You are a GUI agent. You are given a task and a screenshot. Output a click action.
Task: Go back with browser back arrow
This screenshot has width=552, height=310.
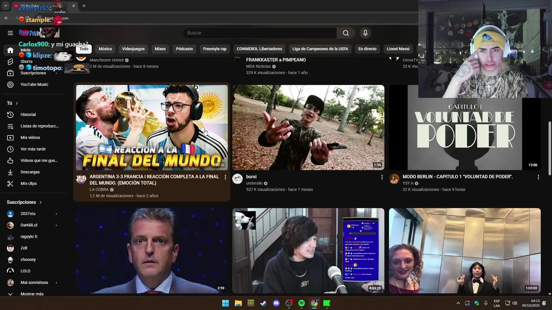pos(6,18)
